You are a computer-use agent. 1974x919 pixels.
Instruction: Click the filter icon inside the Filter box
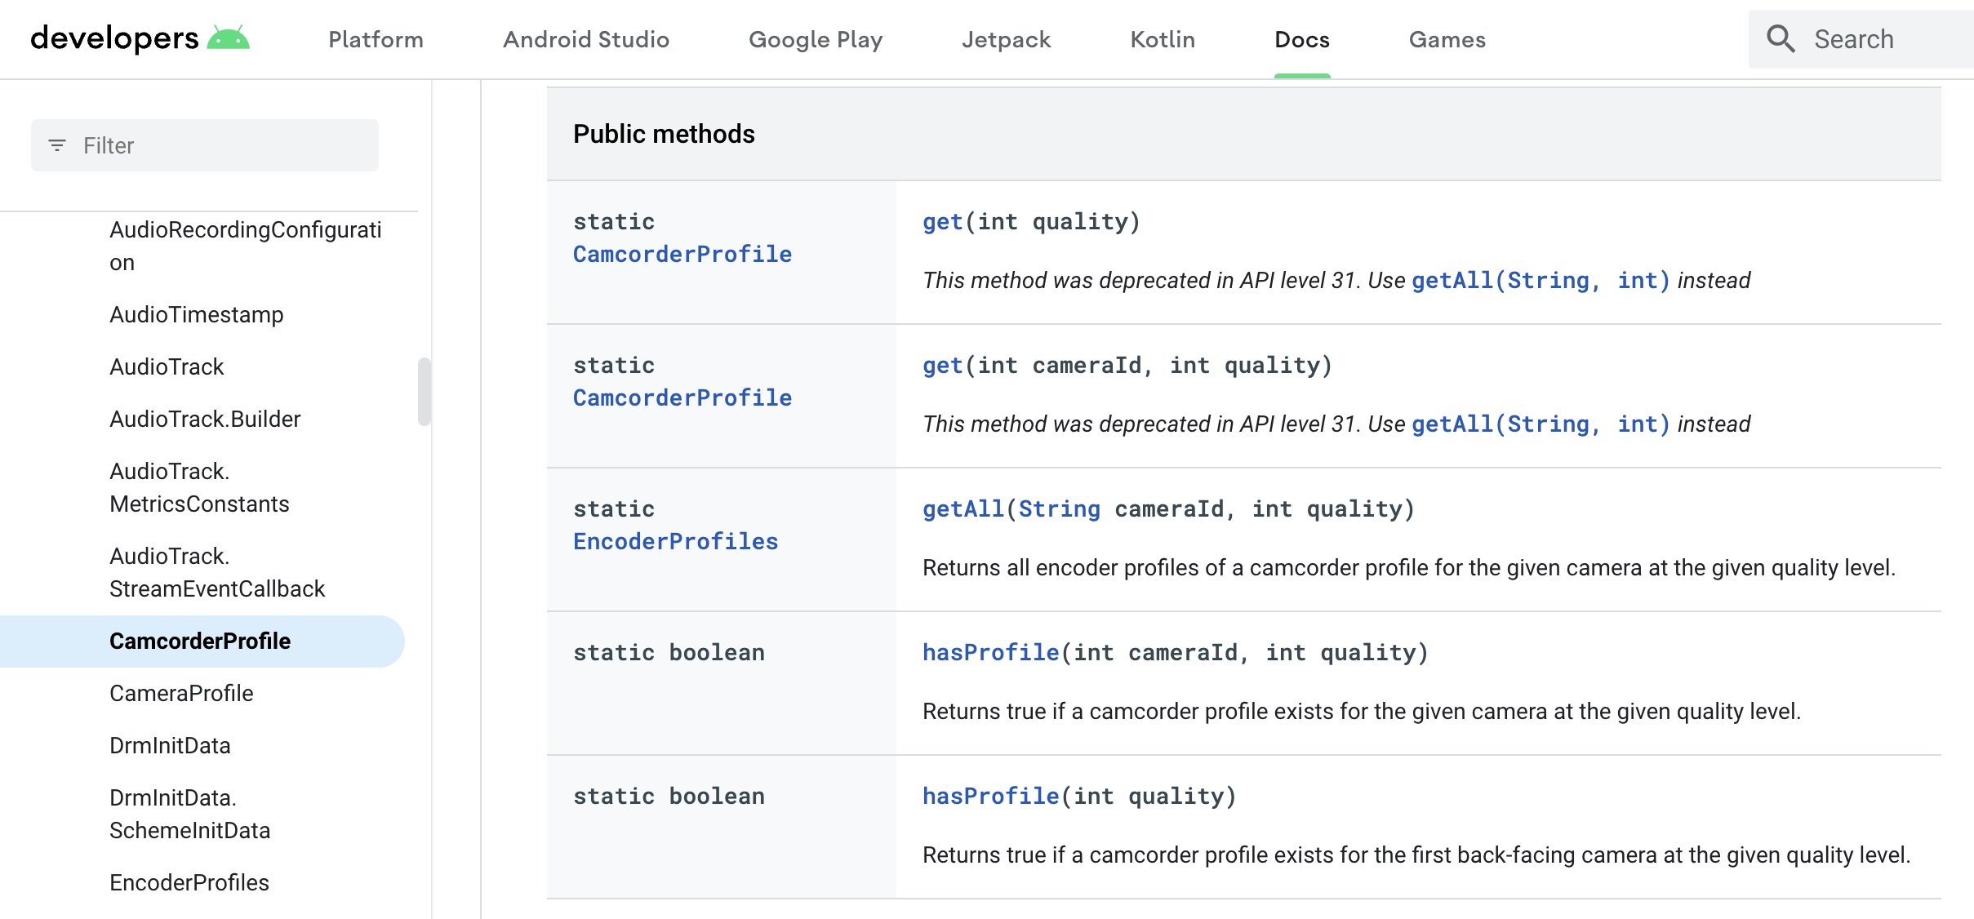point(56,144)
